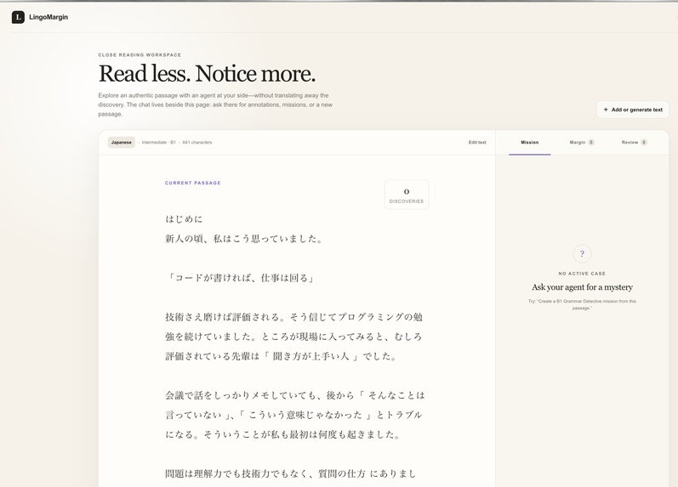Click 'CLOSE READING WORKSPACE' label
This screenshot has height=487, width=678.
pyautogui.click(x=140, y=55)
